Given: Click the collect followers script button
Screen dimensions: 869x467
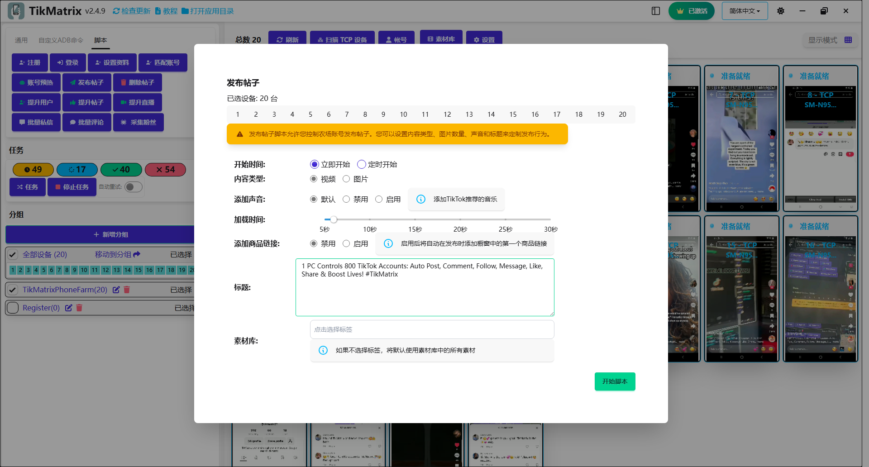Looking at the screenshot, I should click(138, 122).
